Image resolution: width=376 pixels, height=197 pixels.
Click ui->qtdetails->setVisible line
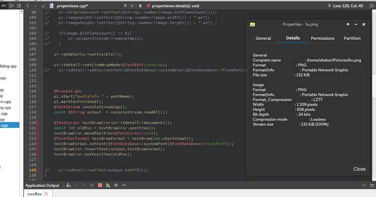pyautogui.click(x=88, y=55)
